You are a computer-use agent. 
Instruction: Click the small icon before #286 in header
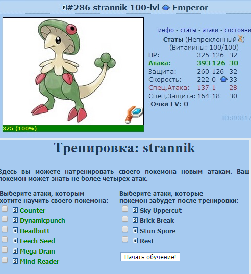pos(64,8)
